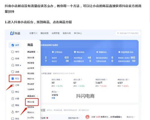Open 商品分层 submenu item
This screenshot has width=150, height=120.
coord(31,102)
